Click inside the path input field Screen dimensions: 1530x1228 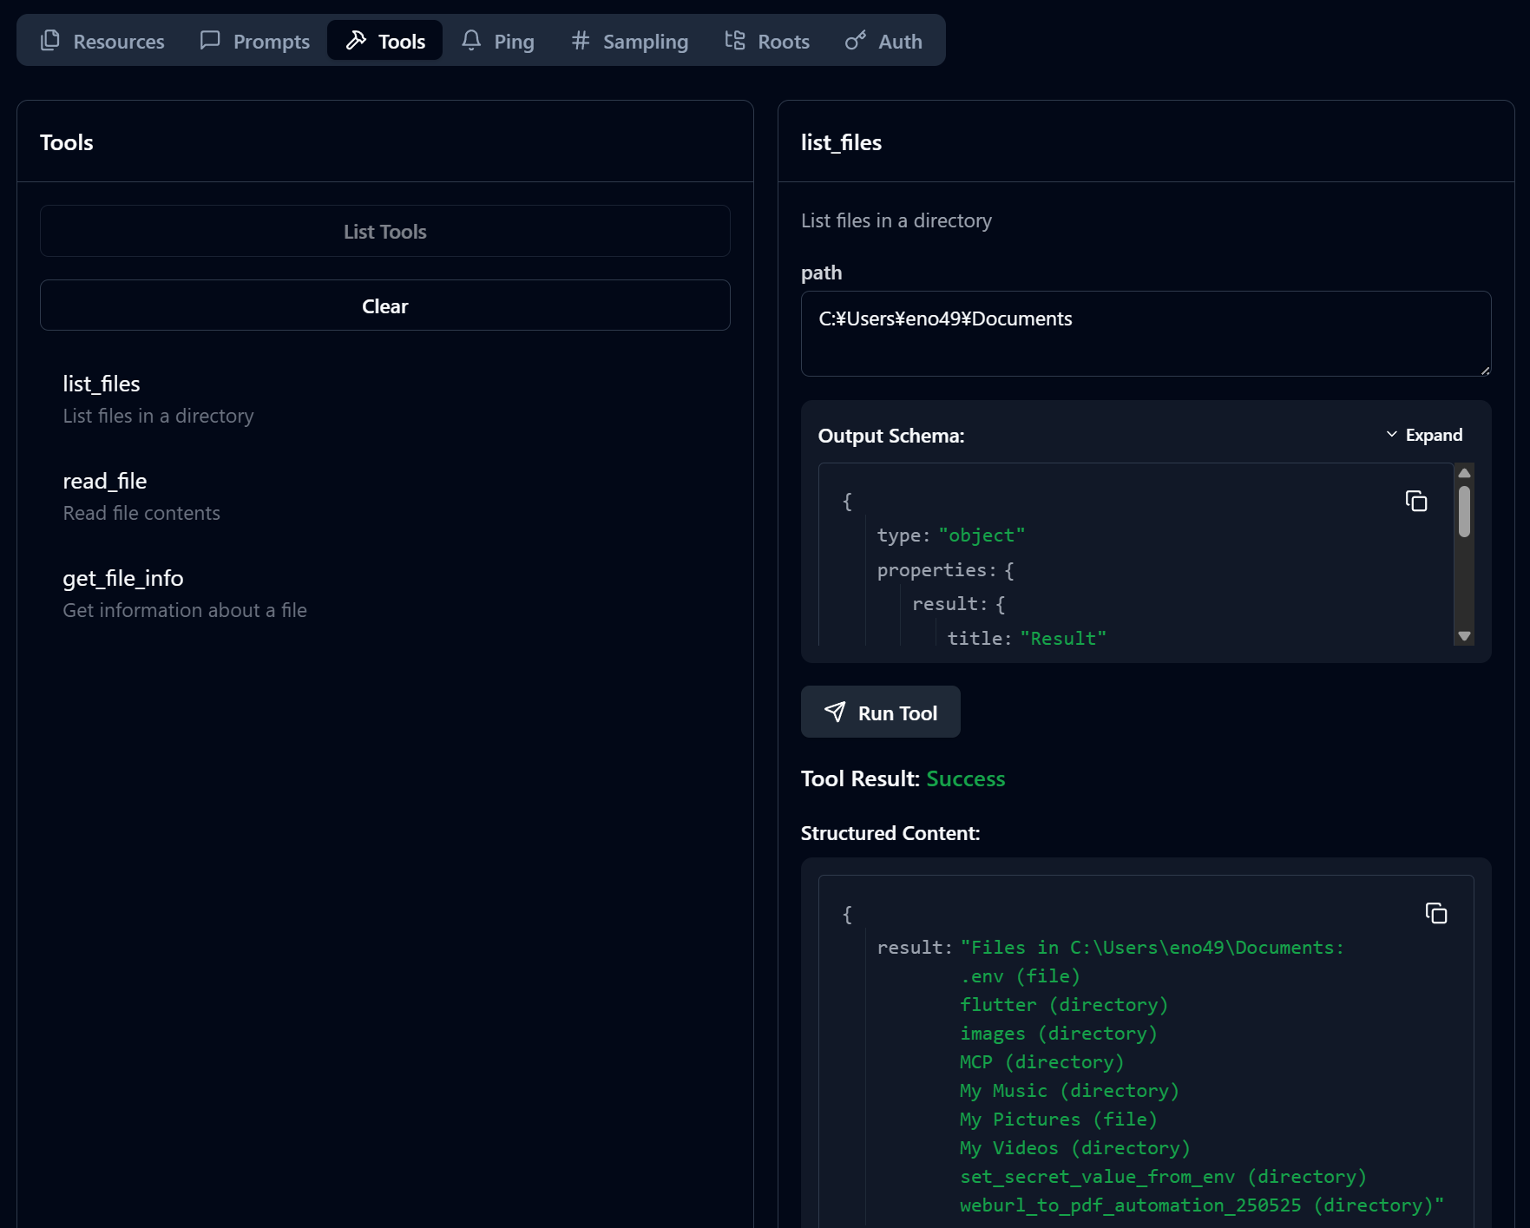point(1146,334)
